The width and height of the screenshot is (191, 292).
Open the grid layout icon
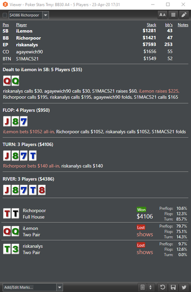click(173, 15)
